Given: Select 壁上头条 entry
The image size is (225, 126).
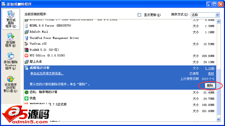Looking at the screenshot, I should tap(120, 62).
